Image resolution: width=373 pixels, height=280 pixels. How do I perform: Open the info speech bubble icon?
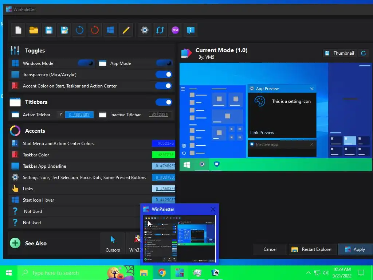[191, 30]
